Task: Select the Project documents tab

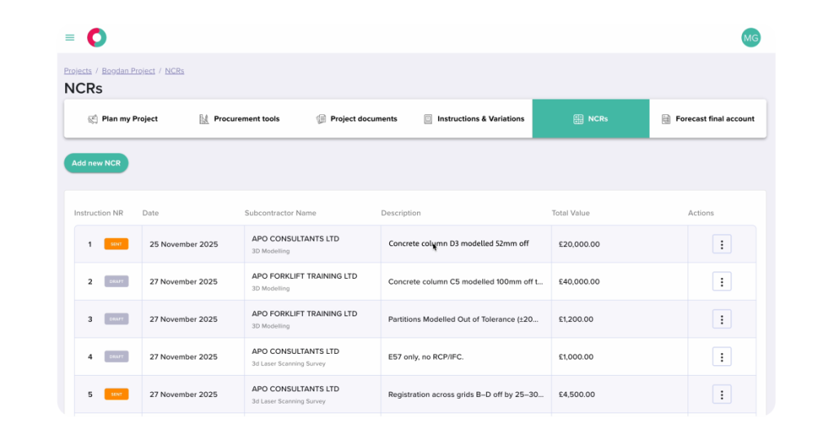Action: tap(357, 119)
